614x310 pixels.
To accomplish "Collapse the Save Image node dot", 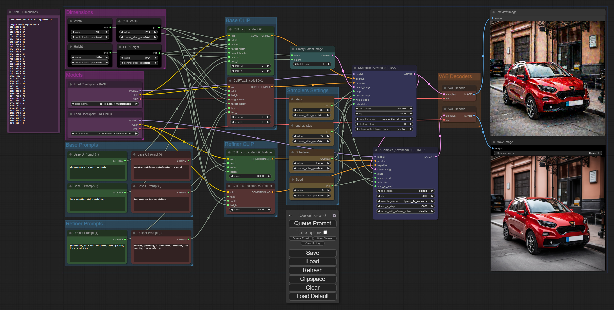I will (494, 142).
